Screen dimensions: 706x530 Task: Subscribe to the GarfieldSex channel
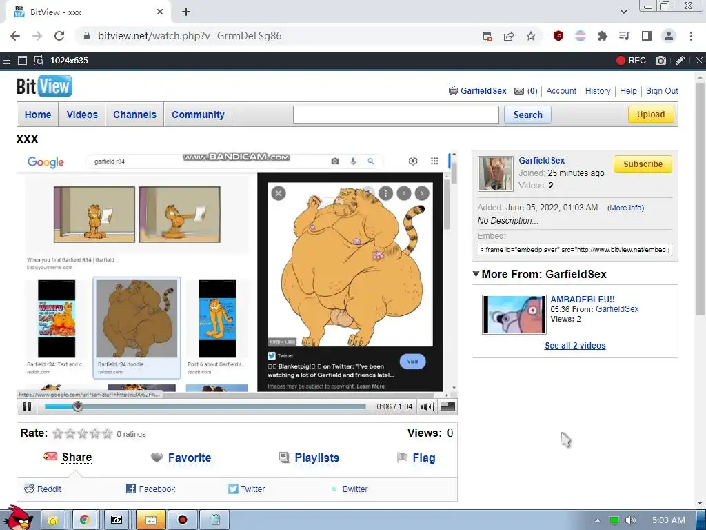[x=643, y=164]
